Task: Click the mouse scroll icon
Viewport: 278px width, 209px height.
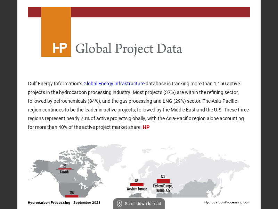Action: pos(119,204)
